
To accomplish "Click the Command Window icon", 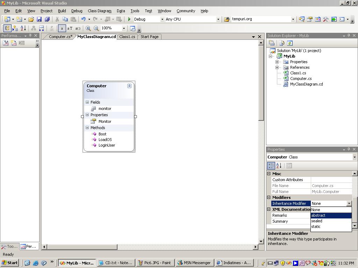I will [x=342, y=20].
